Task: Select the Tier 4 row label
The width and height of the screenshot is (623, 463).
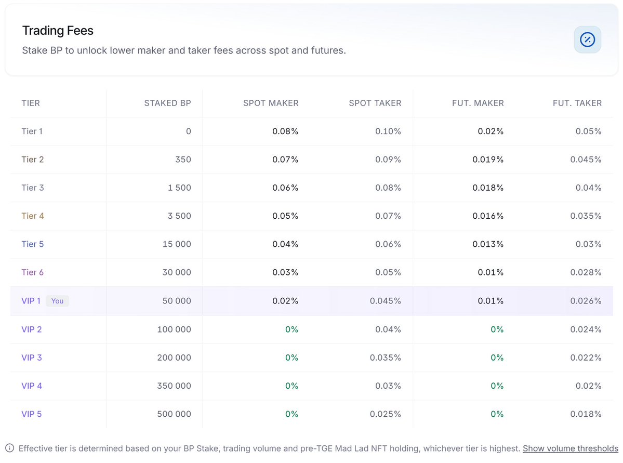Action: tap(33, 216)
